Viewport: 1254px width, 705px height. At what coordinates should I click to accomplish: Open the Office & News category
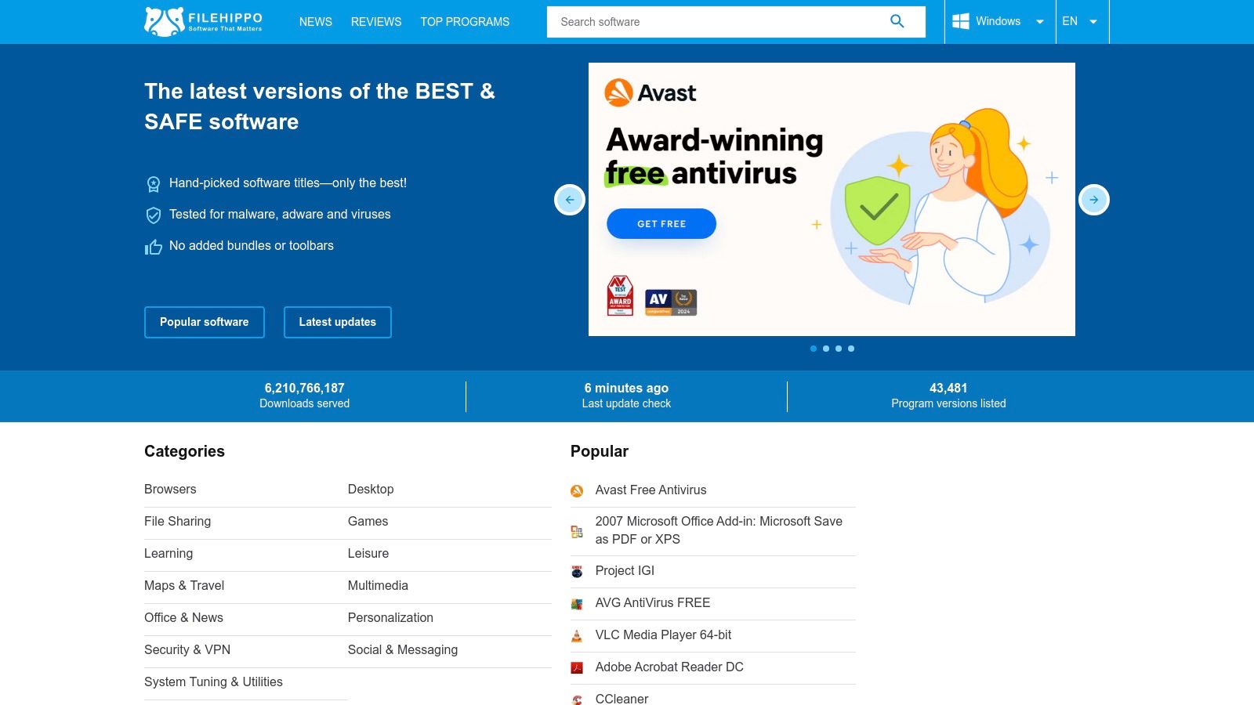[x=183, y=617]
